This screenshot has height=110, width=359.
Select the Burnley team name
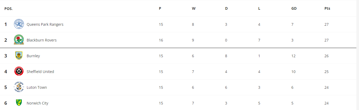33,56
